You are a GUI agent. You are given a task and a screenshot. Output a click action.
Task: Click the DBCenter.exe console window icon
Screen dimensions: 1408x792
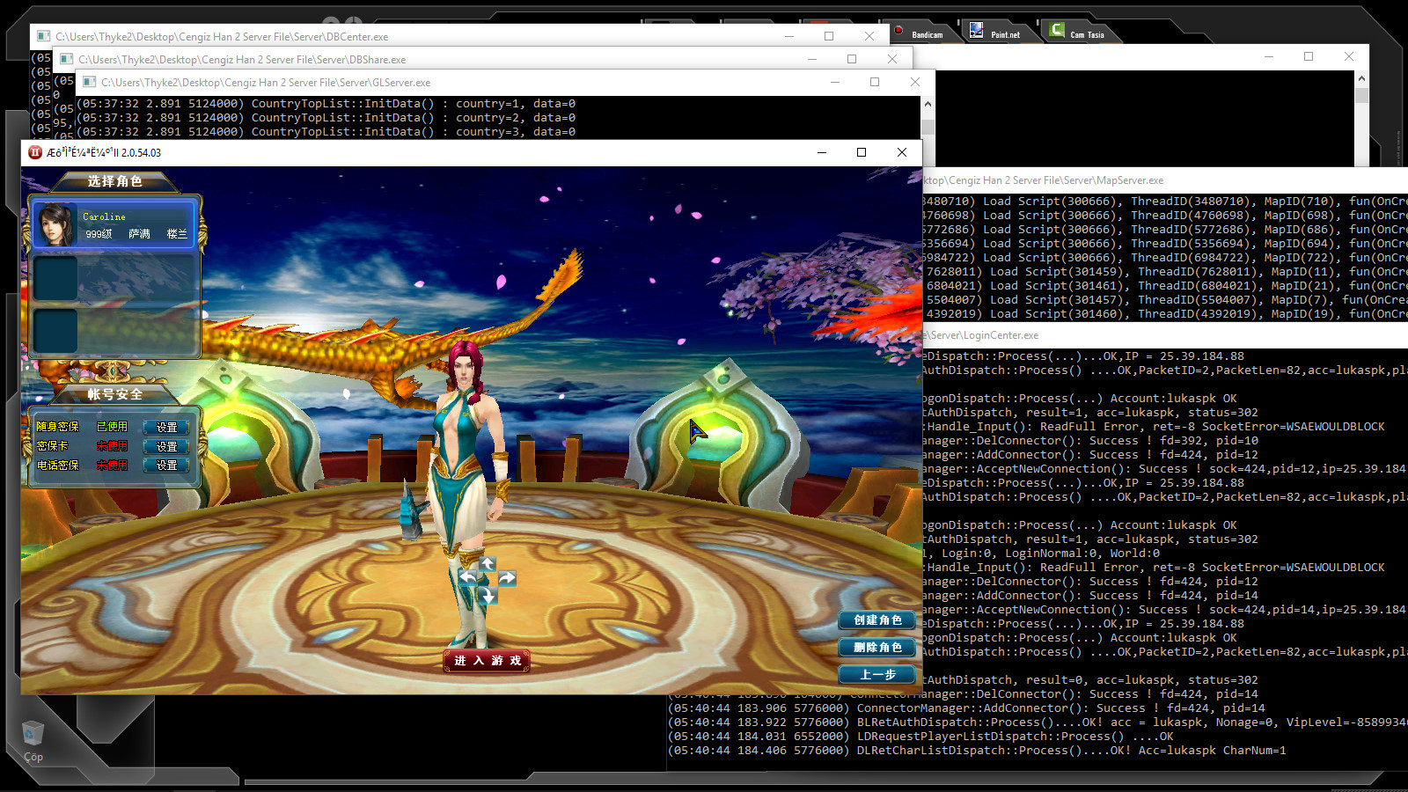pyautogui.click(x=42, y=36)
